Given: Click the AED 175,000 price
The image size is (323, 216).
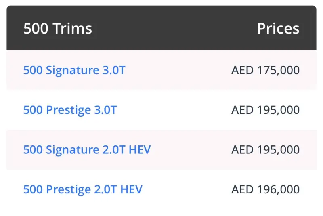Looking at the screenshot, I should point(265,70).
